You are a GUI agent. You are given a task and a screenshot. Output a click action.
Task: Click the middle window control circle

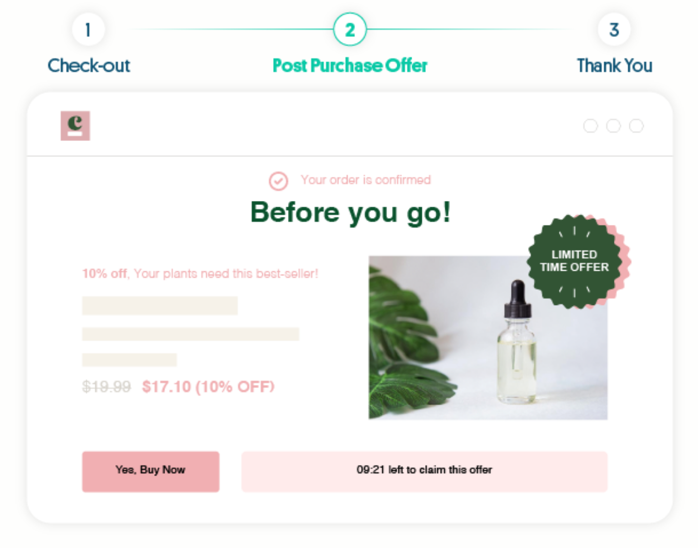613,126
